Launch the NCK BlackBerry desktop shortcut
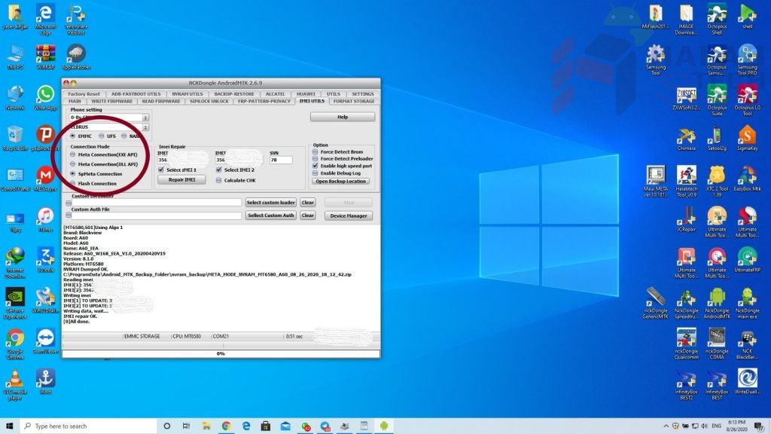 click(x=747, y=344)
